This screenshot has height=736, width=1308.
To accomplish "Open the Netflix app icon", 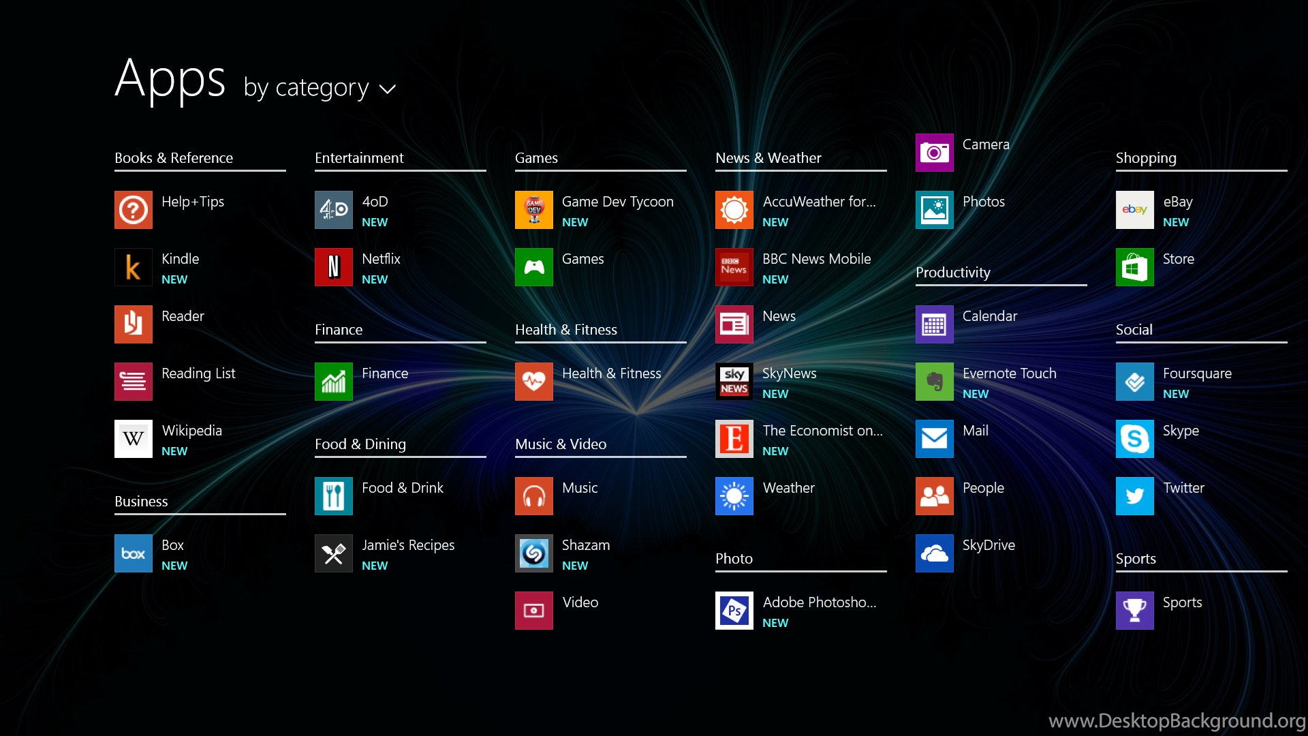I will [334, 267].
